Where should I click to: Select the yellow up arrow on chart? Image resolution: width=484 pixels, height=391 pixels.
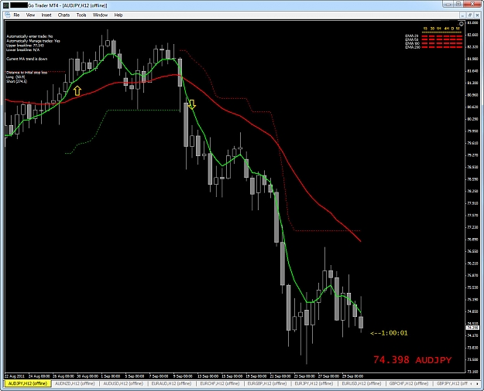77,90
